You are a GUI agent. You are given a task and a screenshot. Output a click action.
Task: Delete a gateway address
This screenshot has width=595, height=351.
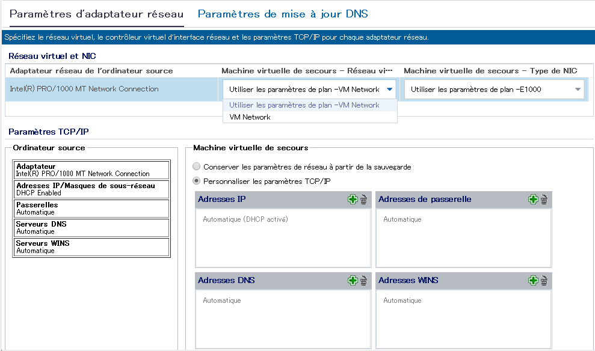coord(543,199)
